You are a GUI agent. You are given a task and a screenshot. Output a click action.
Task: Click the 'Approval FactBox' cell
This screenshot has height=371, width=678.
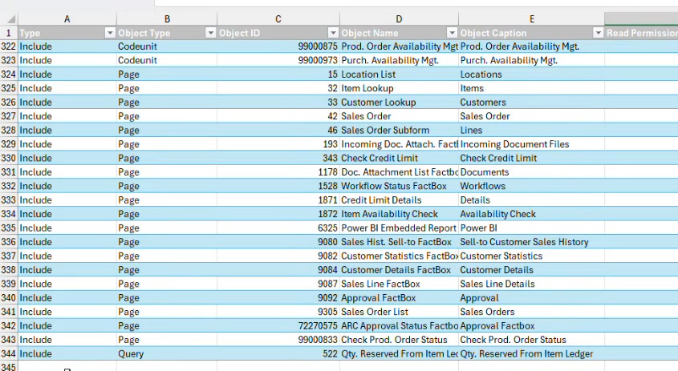399,298
